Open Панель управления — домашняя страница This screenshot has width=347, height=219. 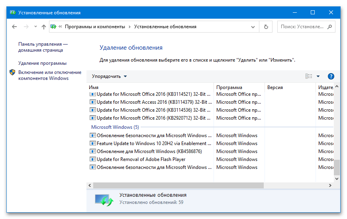tap(43, 47)
